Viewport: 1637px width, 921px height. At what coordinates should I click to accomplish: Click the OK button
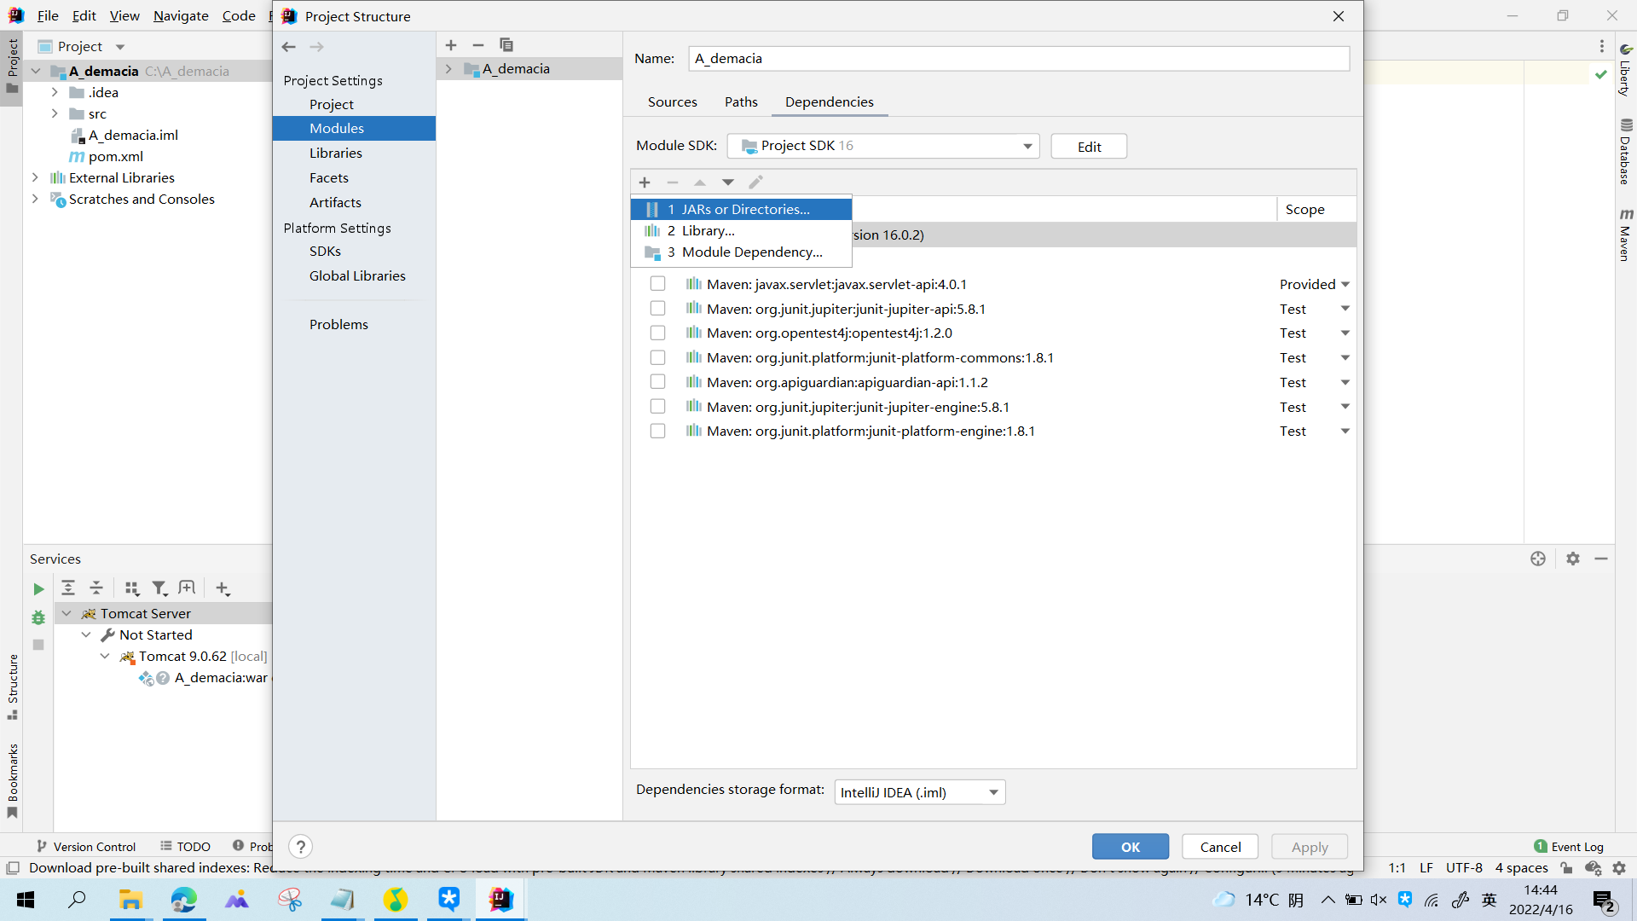[x=1131, y=847]
